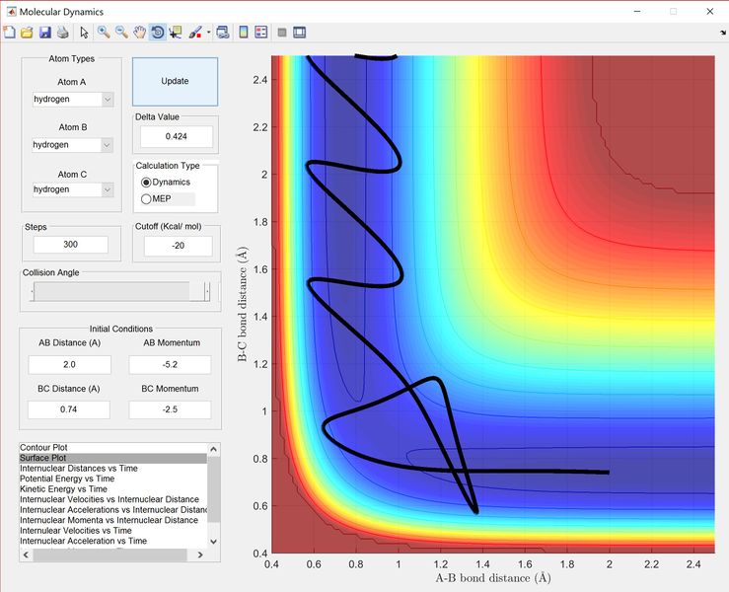
Task: Choose Potential Energy vs Time entry
Action: click(x=113, y=479)
